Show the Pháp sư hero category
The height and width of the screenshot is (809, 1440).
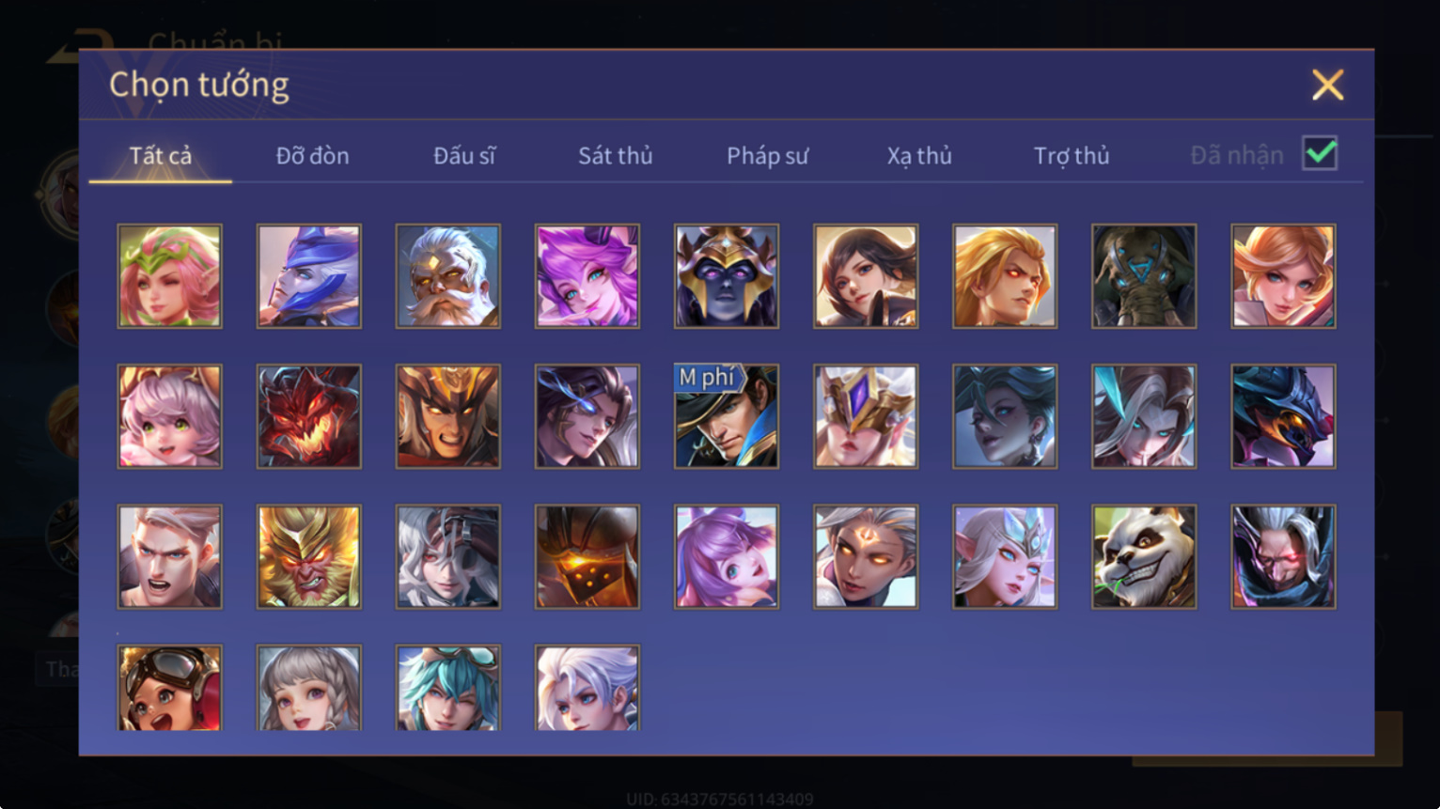pyautogui.click(x=767, y=156)
